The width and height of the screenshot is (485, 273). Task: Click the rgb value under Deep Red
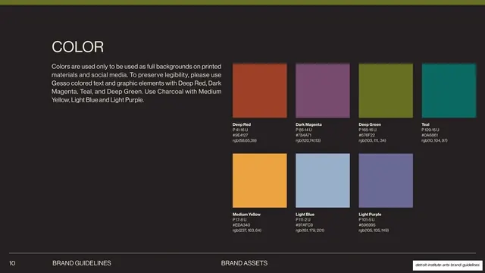tap(245, 140)
